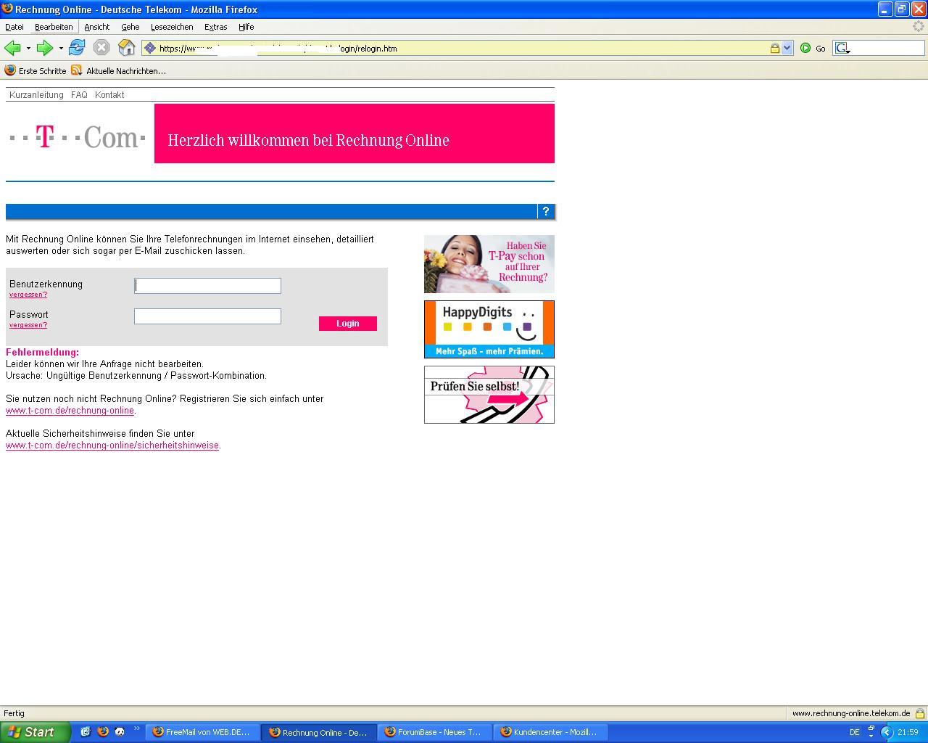The image size is (928, 743).
Task: Open the sicherheitshinweise link
Action: pos(112,446)
